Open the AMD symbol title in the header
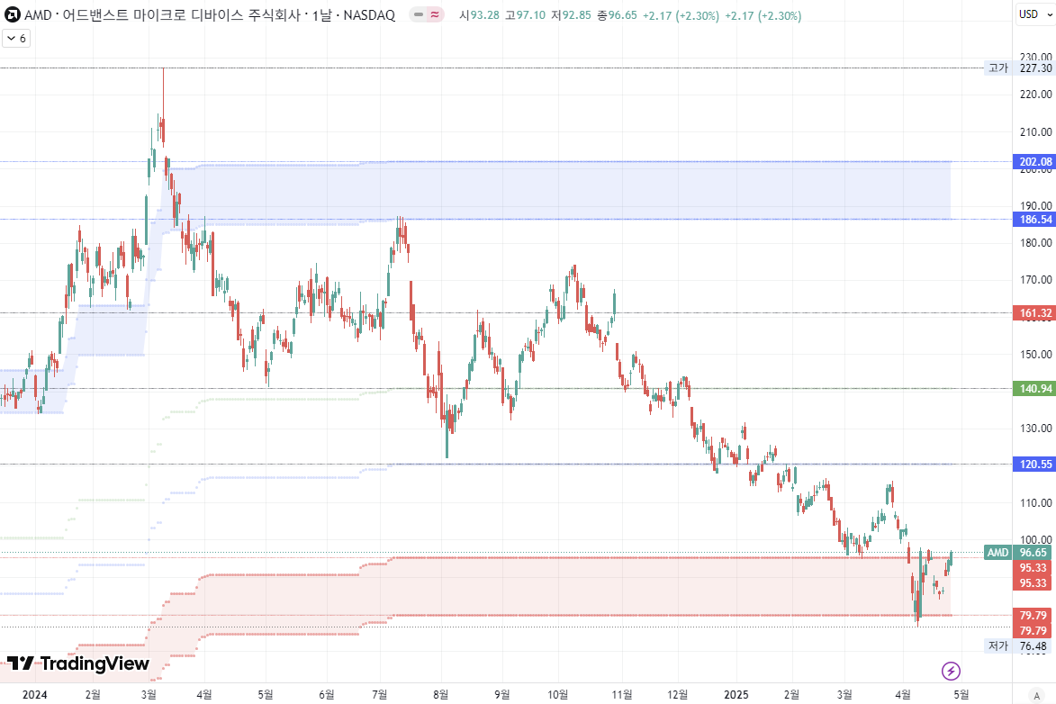The image size is (1056, 704). coord(210,14)
